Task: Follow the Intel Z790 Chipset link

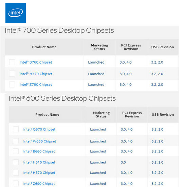Action: point(36,85)
